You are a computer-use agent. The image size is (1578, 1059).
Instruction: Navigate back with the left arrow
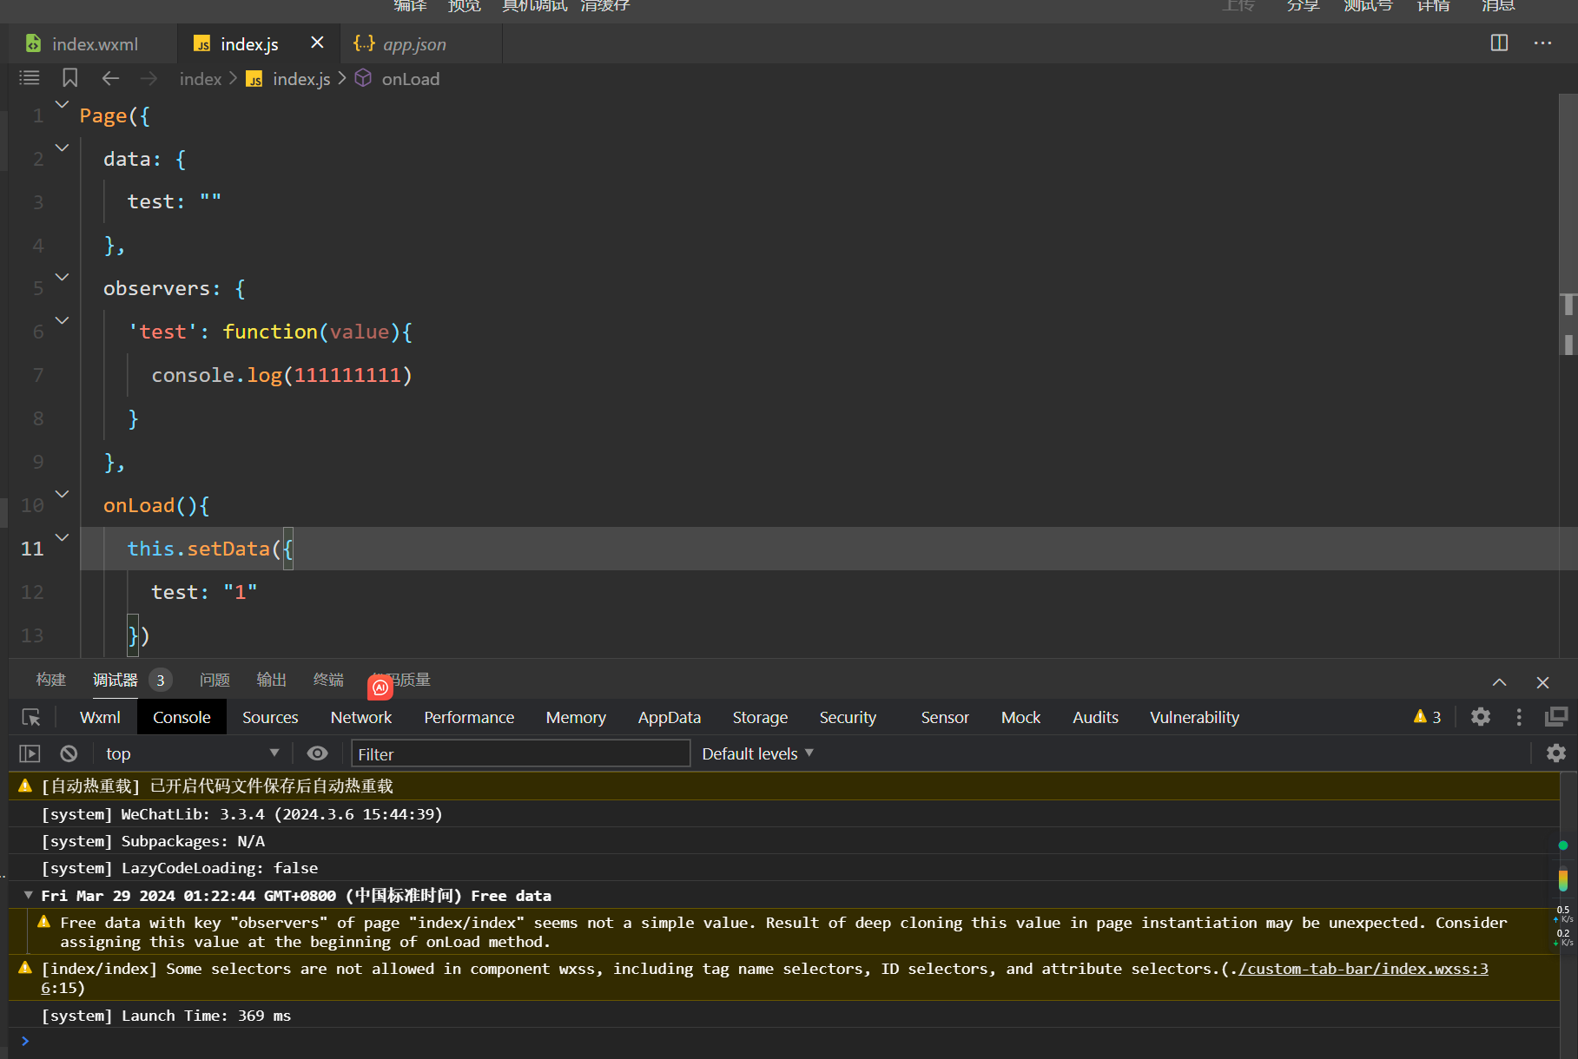click(110, 78)
